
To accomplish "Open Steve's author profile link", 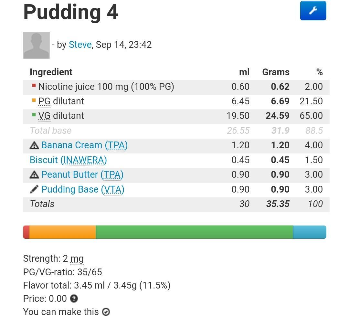I will point(80,45).
